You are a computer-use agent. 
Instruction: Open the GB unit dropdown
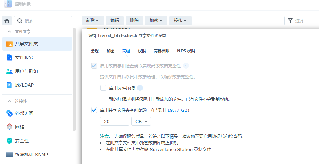[141, 121]
